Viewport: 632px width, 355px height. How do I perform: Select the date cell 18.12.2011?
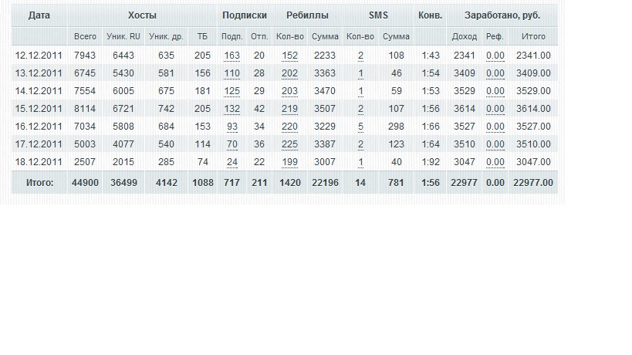click(39, 162)
